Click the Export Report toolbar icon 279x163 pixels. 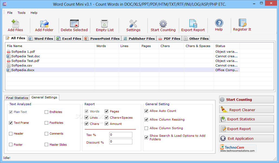(193, 23)
